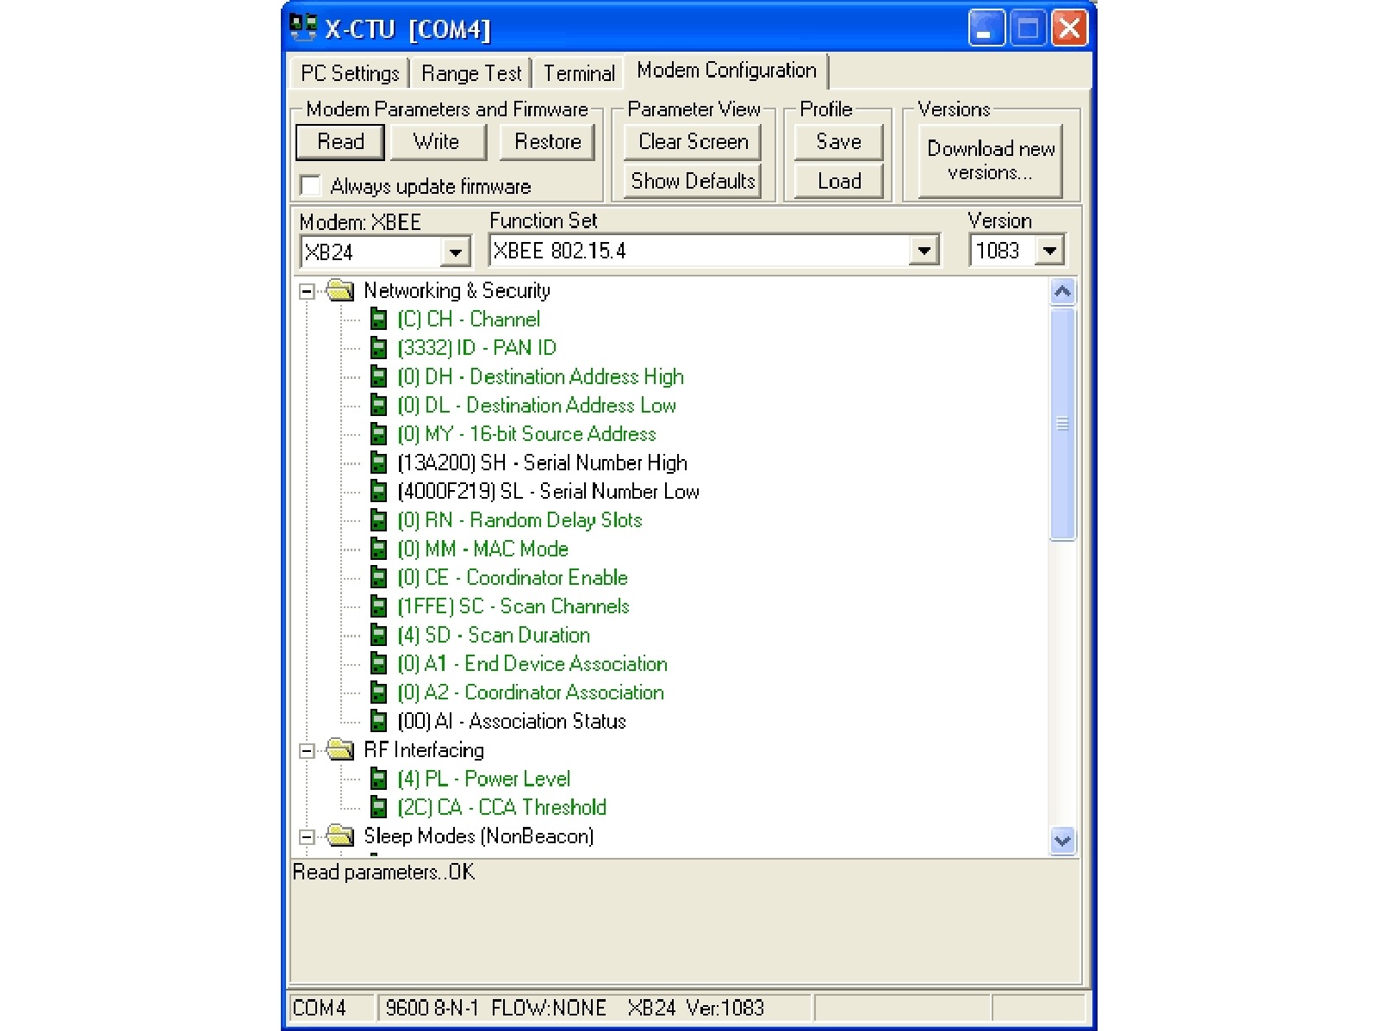Click the A2 Coordinator Association icon
Screen dimensions: 1375x1031
[378, 693]
